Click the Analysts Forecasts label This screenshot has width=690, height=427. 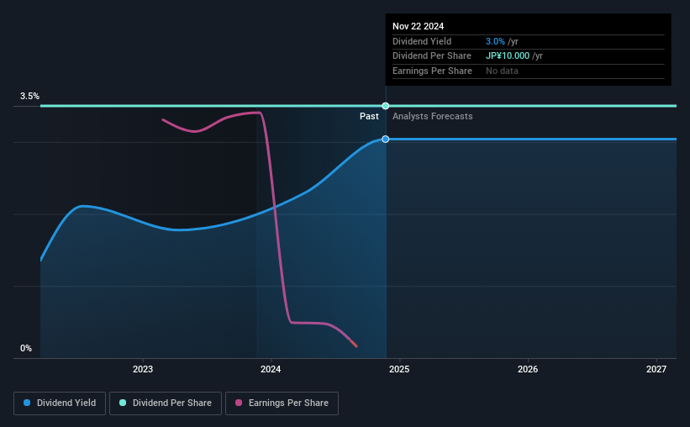[433, 116]
